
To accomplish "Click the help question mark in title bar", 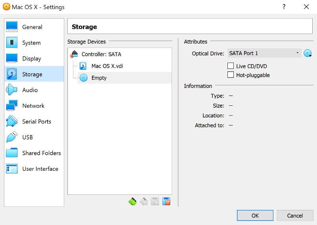I will tap(284, 7).
